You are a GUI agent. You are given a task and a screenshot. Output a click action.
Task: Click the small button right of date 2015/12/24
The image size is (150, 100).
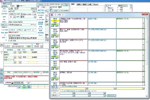pyautogui.click(x=62, y=5)
